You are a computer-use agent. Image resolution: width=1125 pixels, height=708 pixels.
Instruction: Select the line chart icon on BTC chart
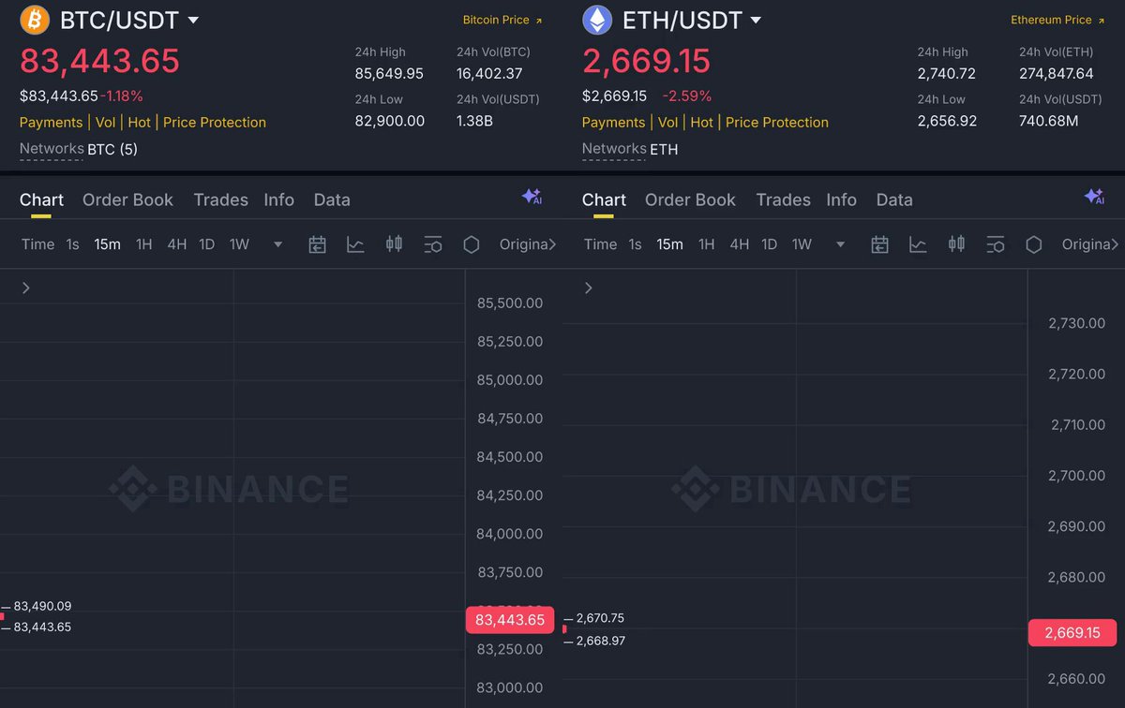pyautogui.click(x=355, y=244)
